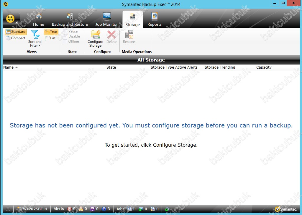Click the Reports tab document icon
Screen dimensions: 302x215
pyautogui.click(x=155, y=17)
